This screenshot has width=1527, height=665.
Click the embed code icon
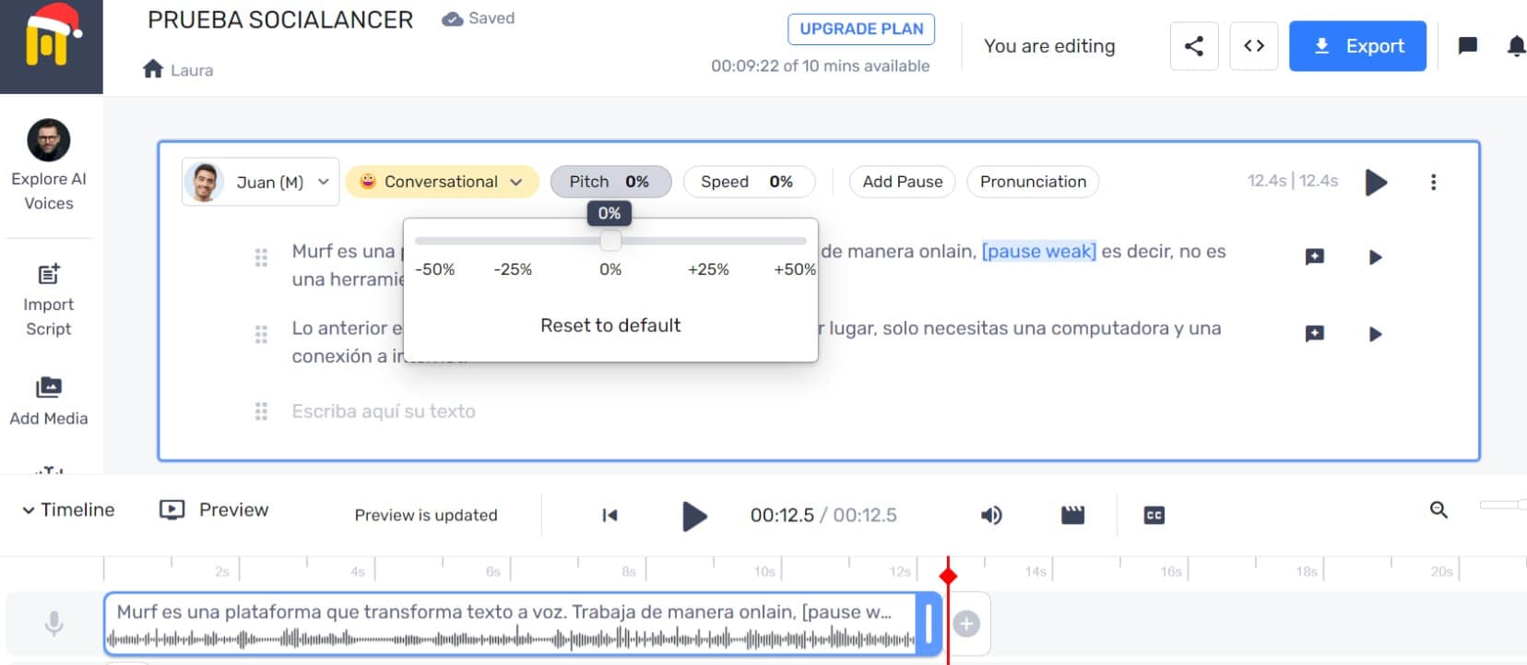1254,46
